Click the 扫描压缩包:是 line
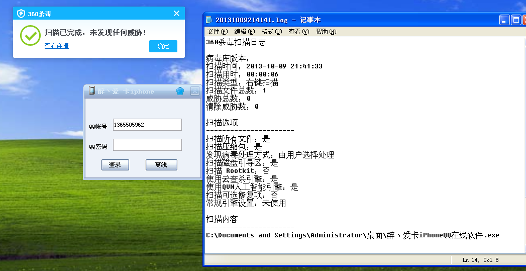Viewport: 526px width, 271px height. tap(234, 147)
